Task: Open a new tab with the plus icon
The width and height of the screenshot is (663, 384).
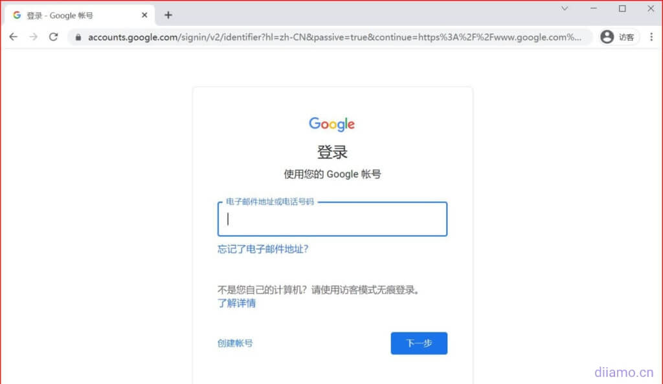Action: [168, 15]
